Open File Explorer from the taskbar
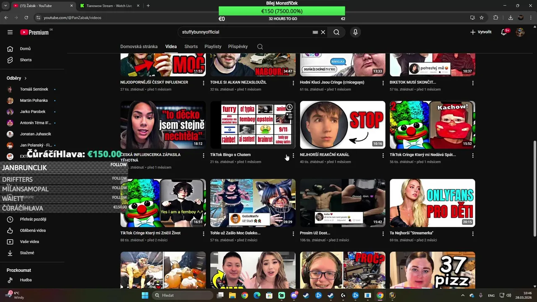537x302 pixels. coord(232,295)
